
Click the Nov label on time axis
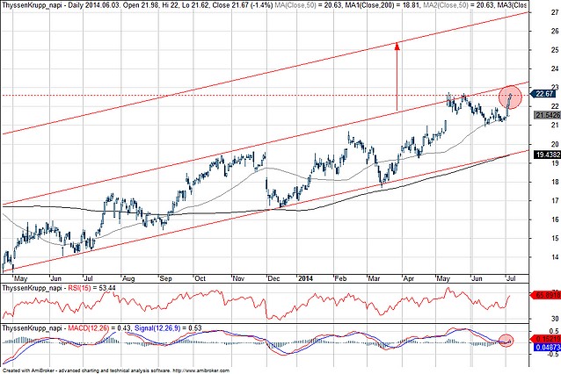238,278
